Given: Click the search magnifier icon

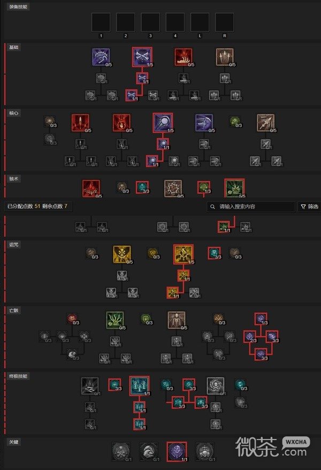Looking at the screenshot, I should [x=212, y=206].
